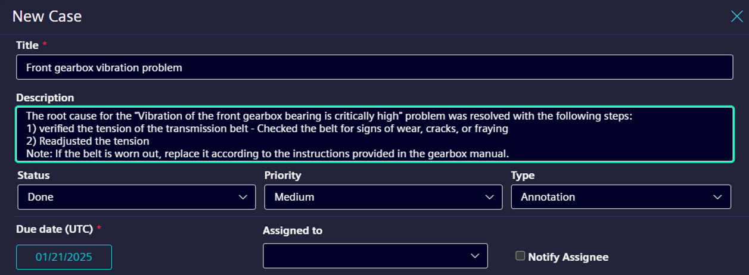Click the Notify Assignee label text
This screenshot has height=275, width=749.
[x=568, y=257]
